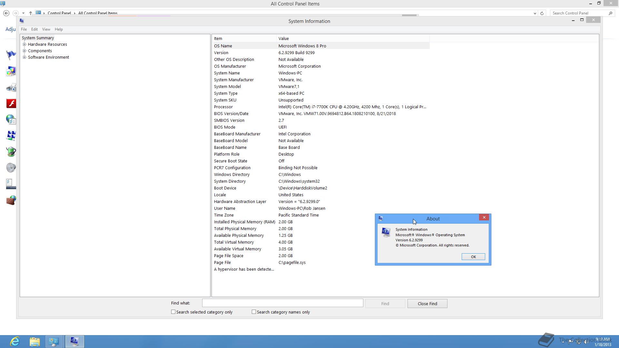
Task: Click OK in About dialog
Action: 473,257
